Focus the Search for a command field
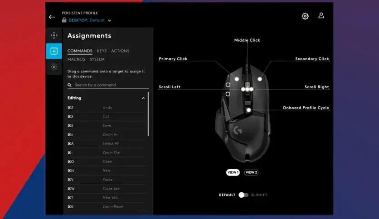Viewport: 379px width, 219px height. [x=108, y=85]
